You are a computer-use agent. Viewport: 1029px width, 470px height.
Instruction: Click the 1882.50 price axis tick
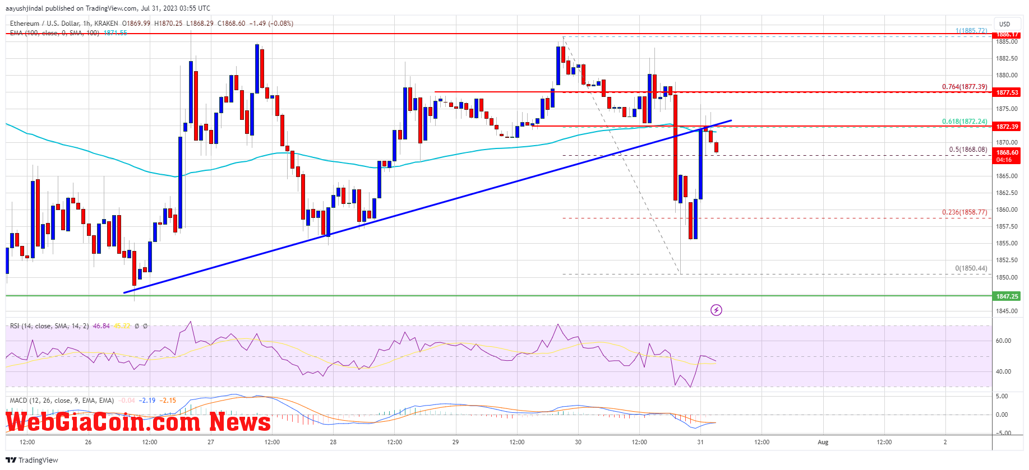pyautogui.click(x=1007, y=59)
